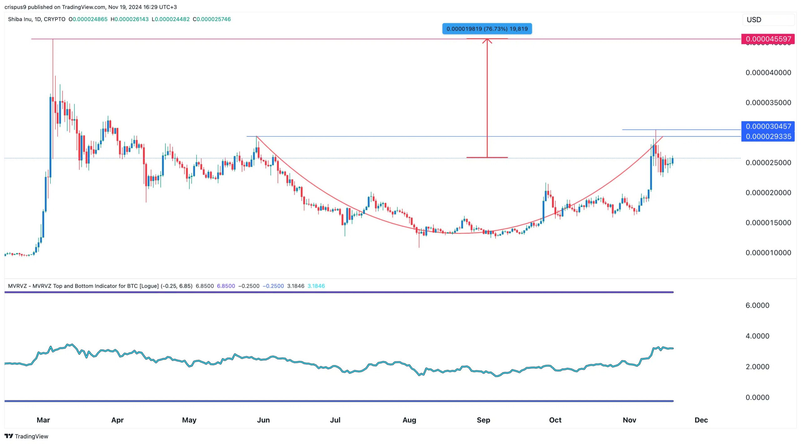
Task: Select the blue 0.000030457 price label
Action: (768, 127)
